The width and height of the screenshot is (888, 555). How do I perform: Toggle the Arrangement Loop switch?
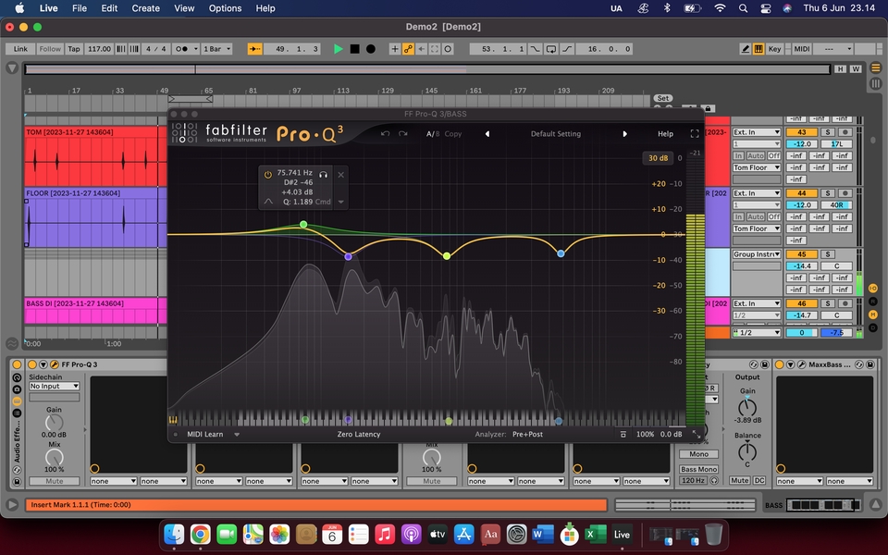coord(551,49)
